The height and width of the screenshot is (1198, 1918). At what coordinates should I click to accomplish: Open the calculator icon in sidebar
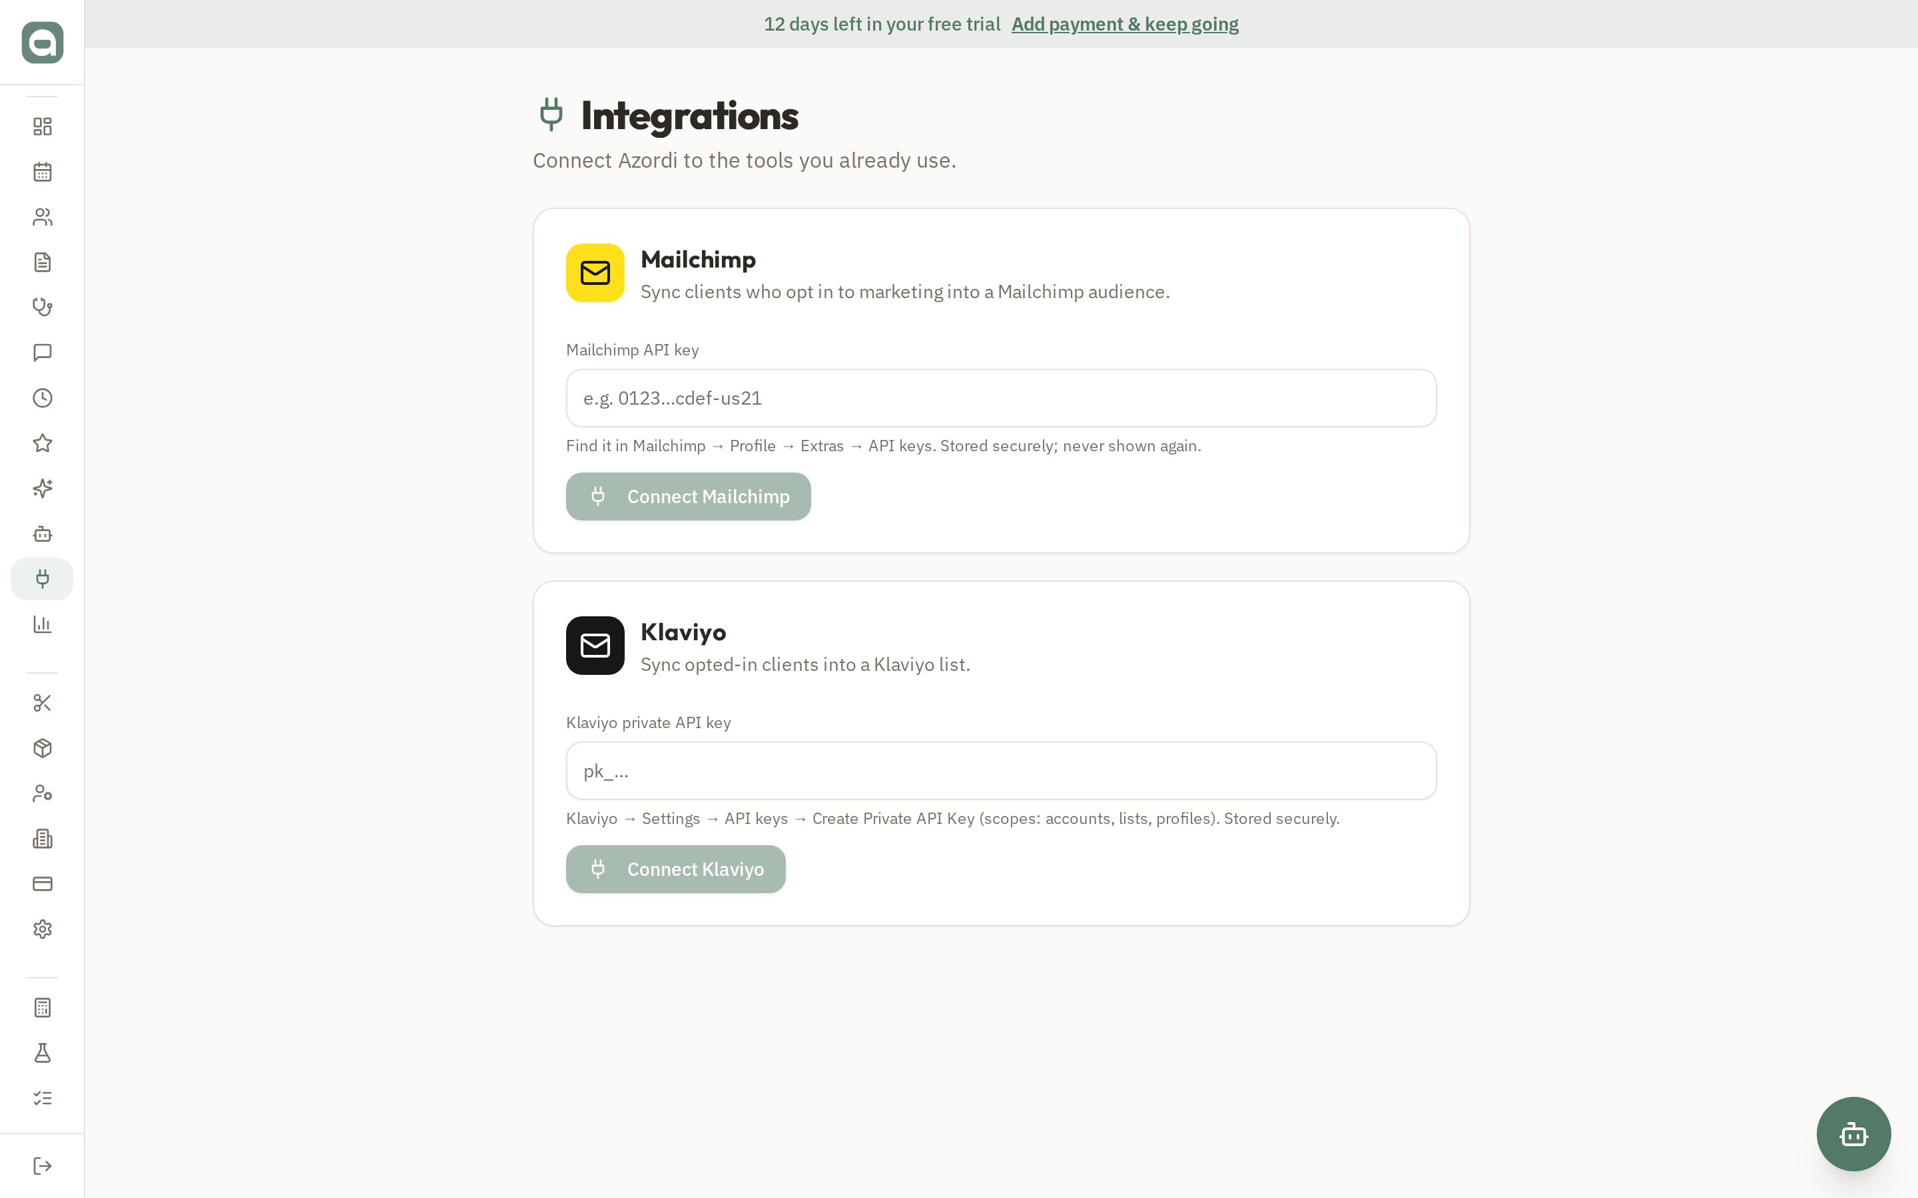pyautogui.click(x=42, y=1008)
